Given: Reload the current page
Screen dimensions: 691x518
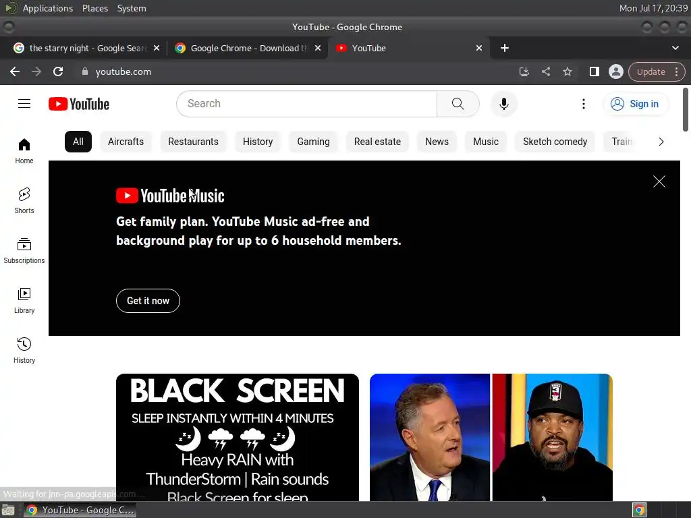Looking at the screenshot, I should coord(58,71).
